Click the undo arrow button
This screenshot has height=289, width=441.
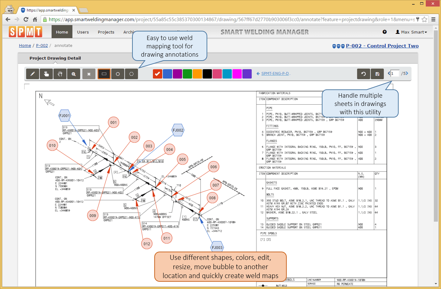tap(364, 74)
